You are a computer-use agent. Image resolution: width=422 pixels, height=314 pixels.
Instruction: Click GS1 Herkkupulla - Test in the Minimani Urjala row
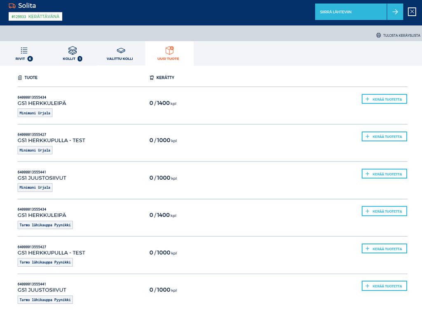(x=51, y=141)
